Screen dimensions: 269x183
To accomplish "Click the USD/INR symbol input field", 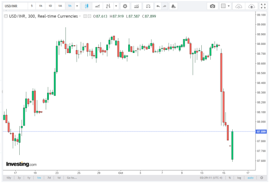I will pyautogui.click(x=13, y=6).
